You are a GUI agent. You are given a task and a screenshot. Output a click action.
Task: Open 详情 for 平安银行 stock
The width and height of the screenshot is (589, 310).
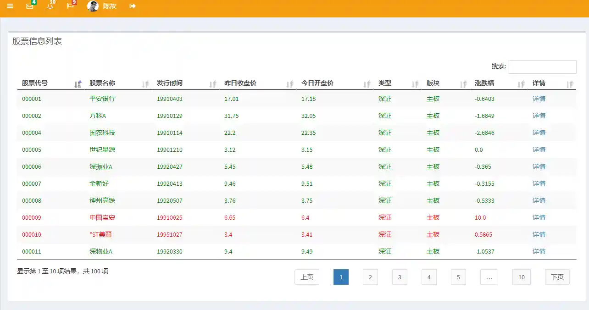pyautogui.click(x=539, y=99)
